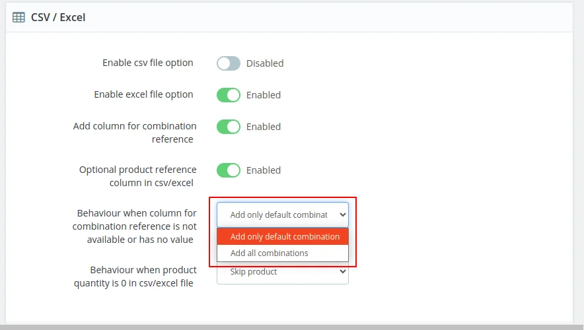Disable the excel file option toggle
This screenshot has height=330, width=584.
[x=229, y=95]
